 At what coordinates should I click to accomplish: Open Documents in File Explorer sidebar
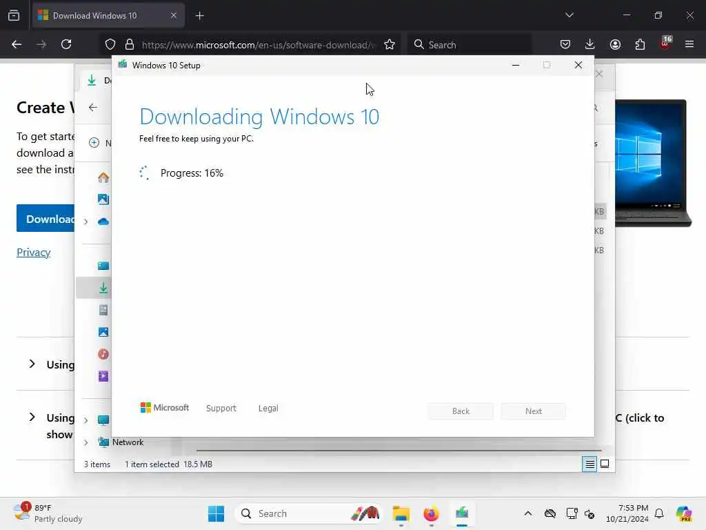(x=103, y=310)
